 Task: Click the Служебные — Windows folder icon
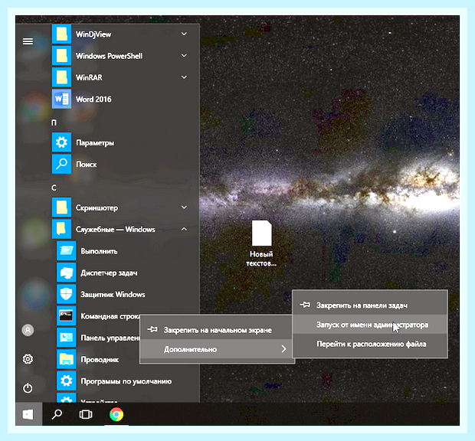point(61,229)
